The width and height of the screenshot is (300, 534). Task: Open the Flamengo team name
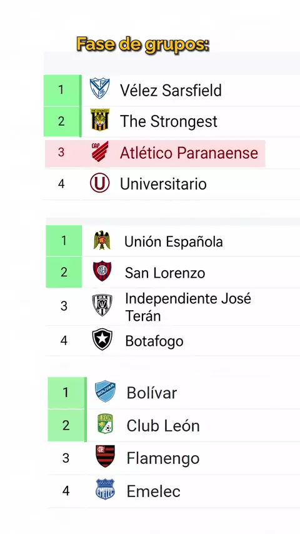162,458
